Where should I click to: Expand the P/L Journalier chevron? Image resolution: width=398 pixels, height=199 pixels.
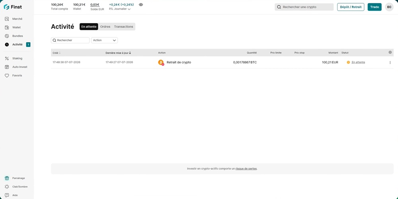[x=129, y=9]
